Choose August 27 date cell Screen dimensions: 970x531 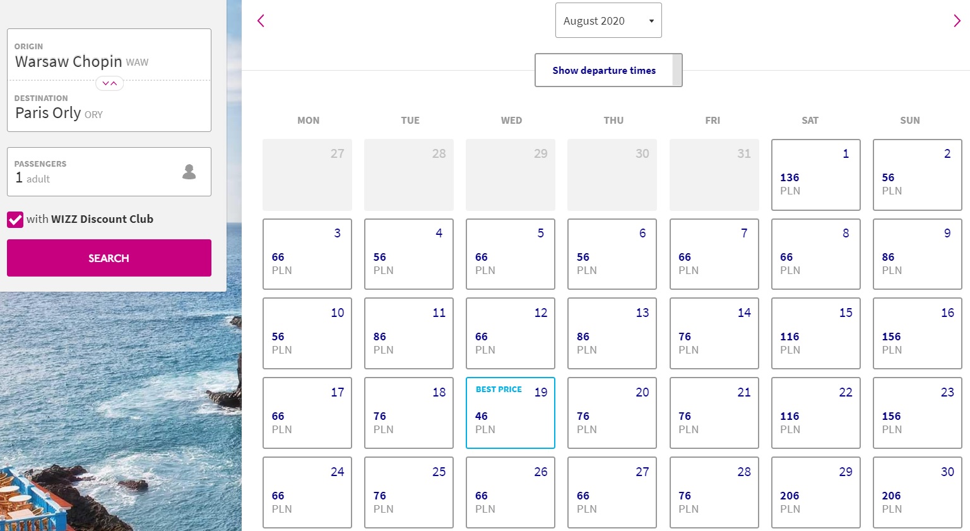click(x=612, y=492)
